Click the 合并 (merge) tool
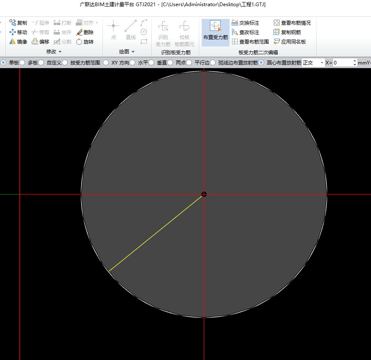 (x=62, y=32)
